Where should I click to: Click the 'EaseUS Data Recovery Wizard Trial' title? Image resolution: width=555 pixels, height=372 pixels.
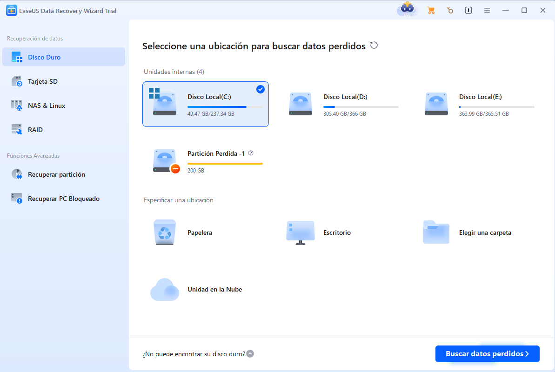coord(67,11)
